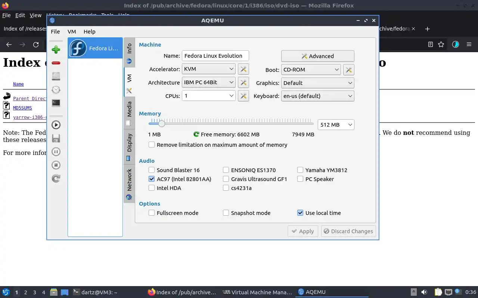Open the Keyboard en-us dropdown
This screenshot has width=478, height=298.
317,96
